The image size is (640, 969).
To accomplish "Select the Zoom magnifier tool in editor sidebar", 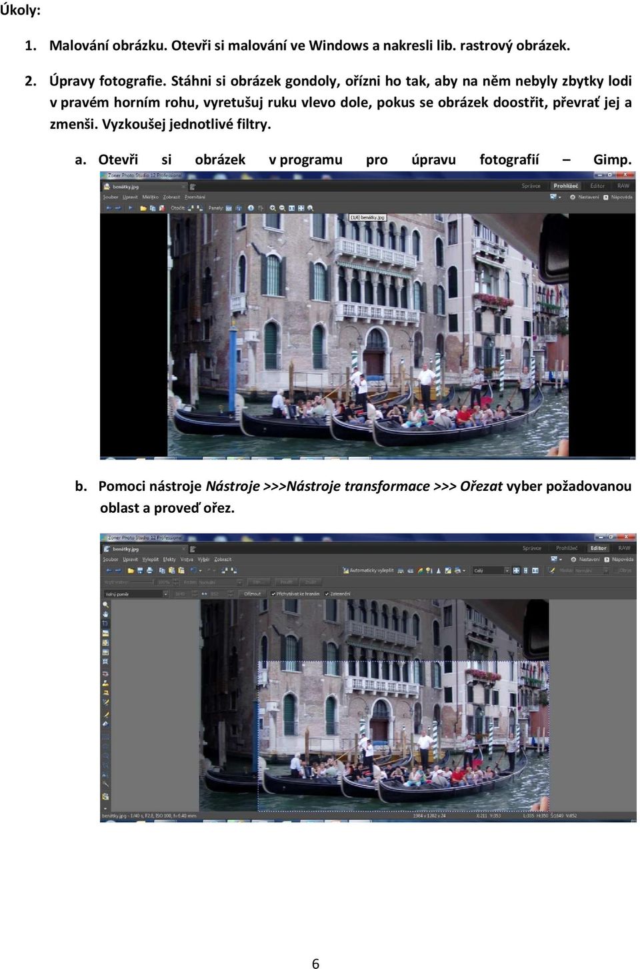I will coord(105,604).
